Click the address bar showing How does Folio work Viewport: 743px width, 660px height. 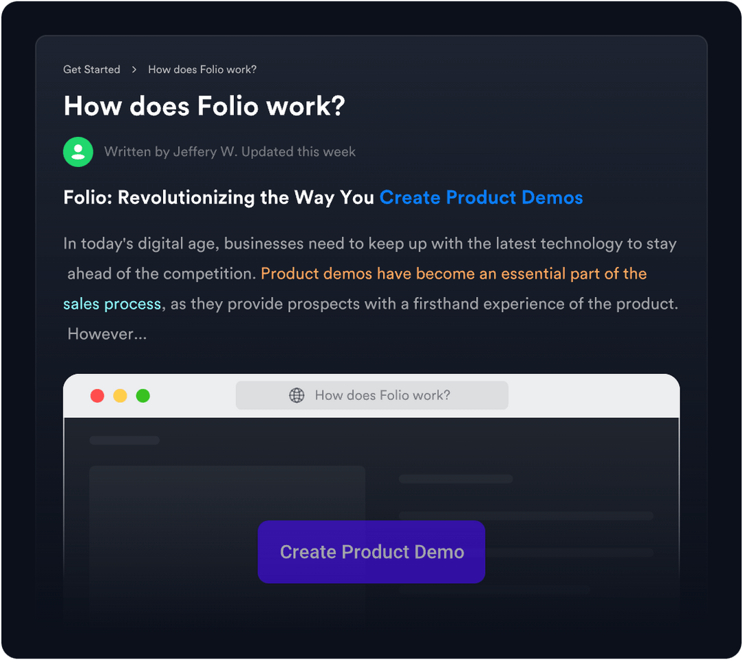[x=371, y=395]
